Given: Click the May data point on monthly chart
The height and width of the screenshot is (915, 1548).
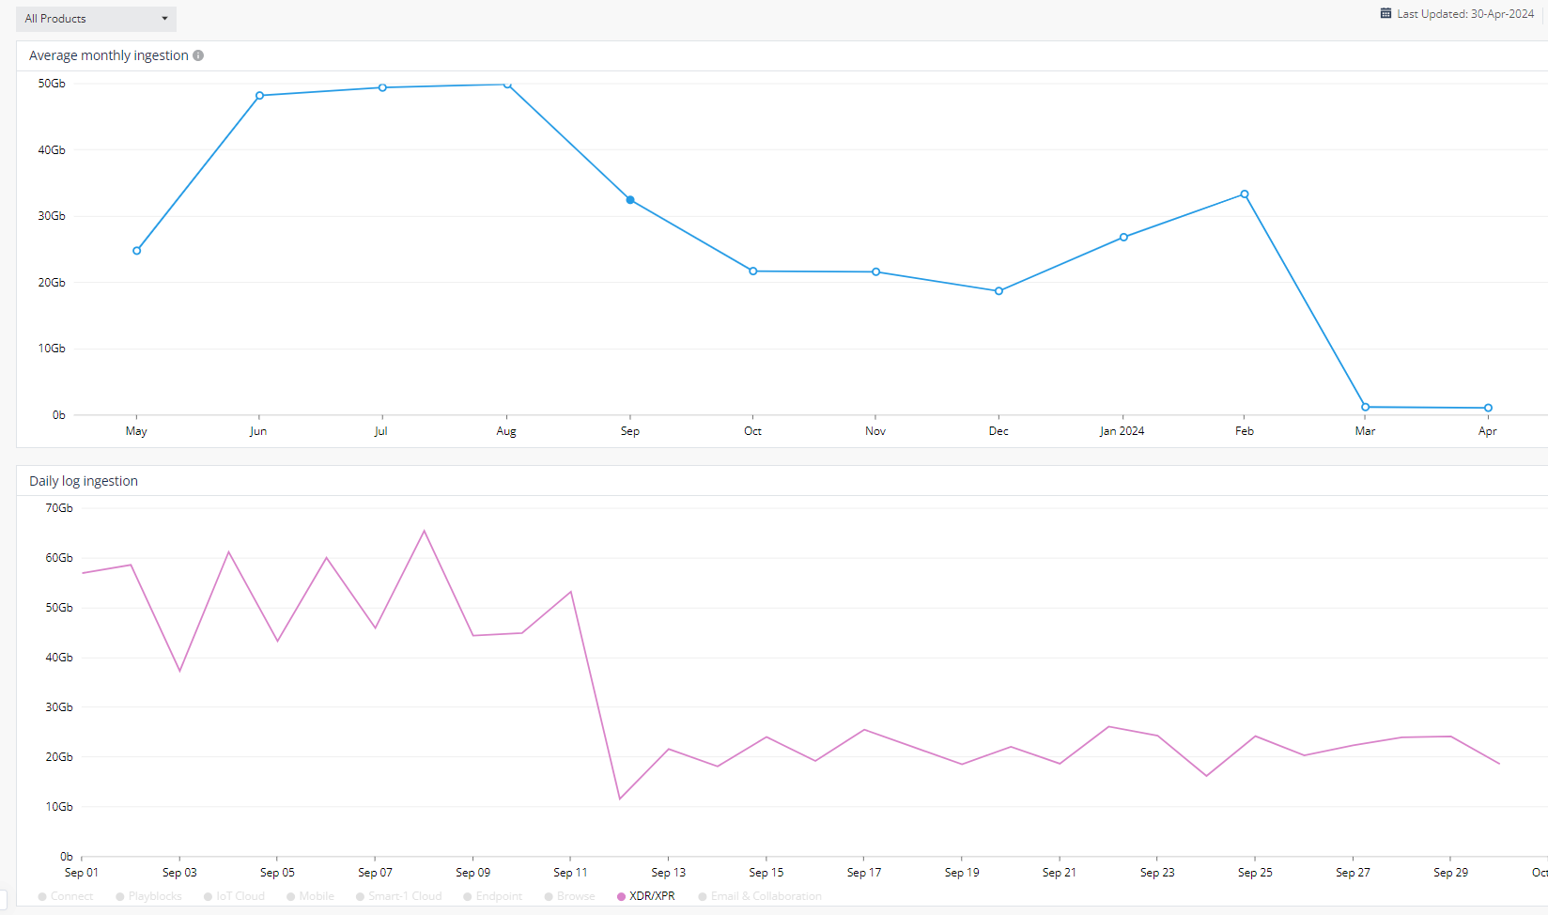Looking at the screenshot, I should pyautogui.click(x=137, y=251).
